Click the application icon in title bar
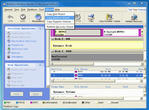 coord(4,4)
